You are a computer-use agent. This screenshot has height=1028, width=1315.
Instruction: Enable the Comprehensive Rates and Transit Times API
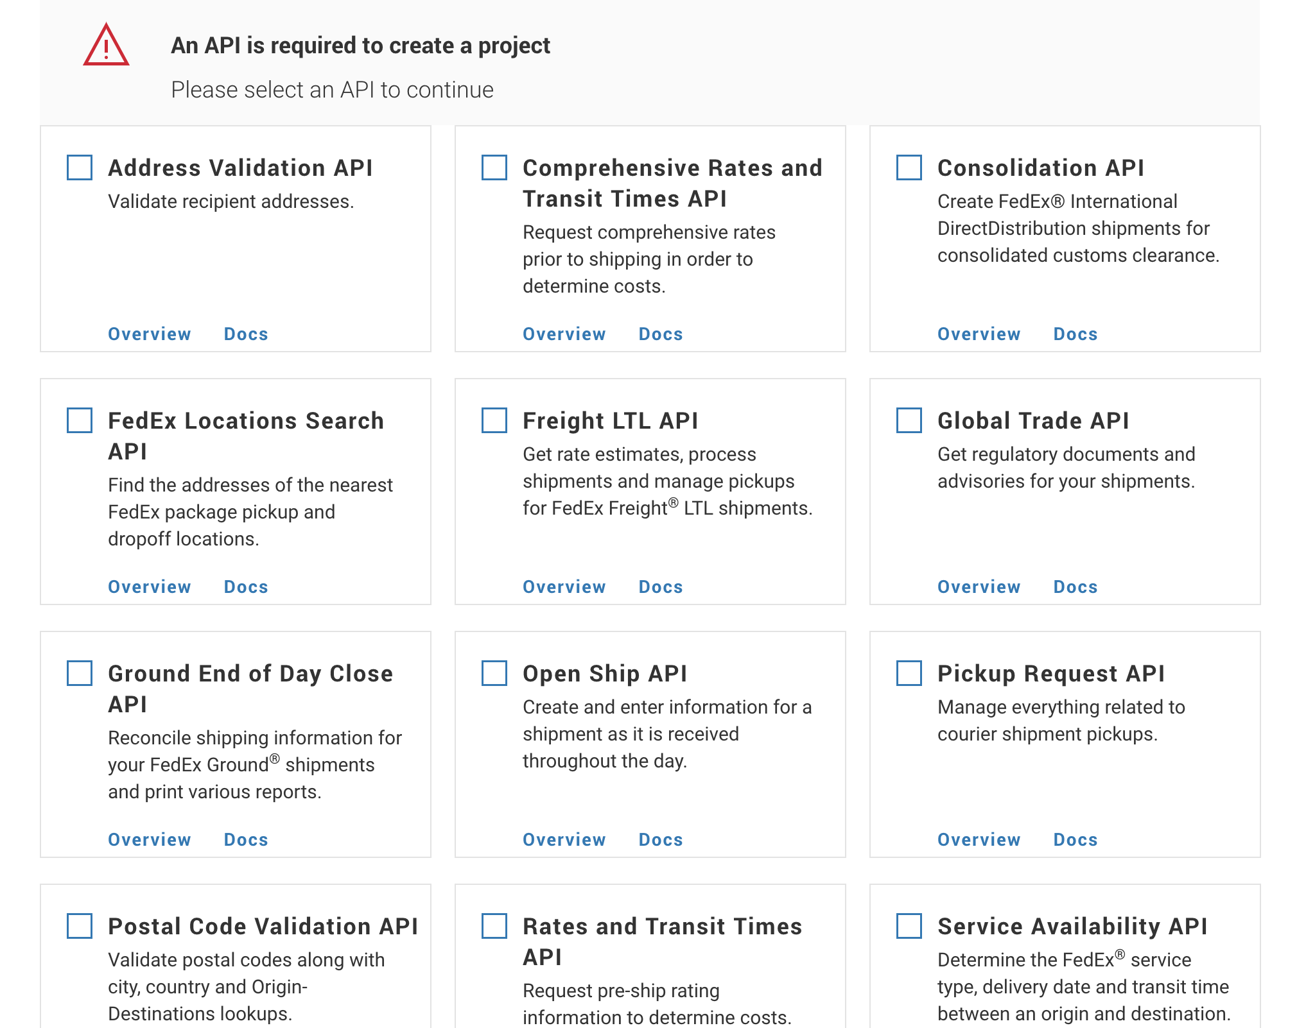(494, 168)
